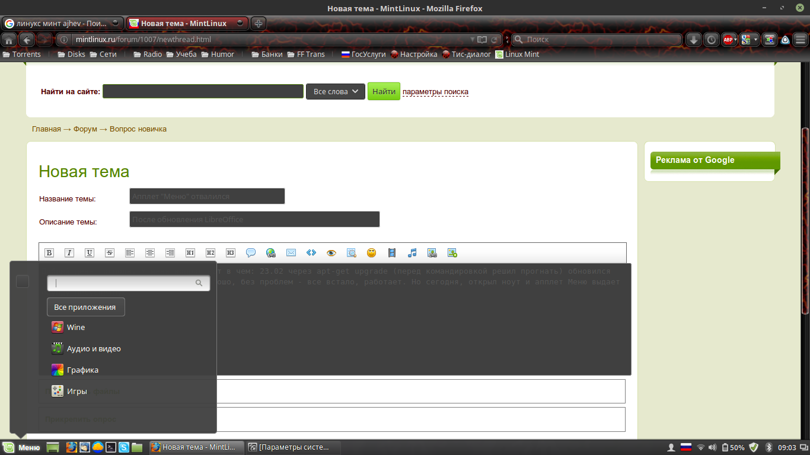The height and width of the screenshot is (455, 810).
Task: Select Wine category in the Mint menu
Action: pyautogui.click(x=76, y=327)
